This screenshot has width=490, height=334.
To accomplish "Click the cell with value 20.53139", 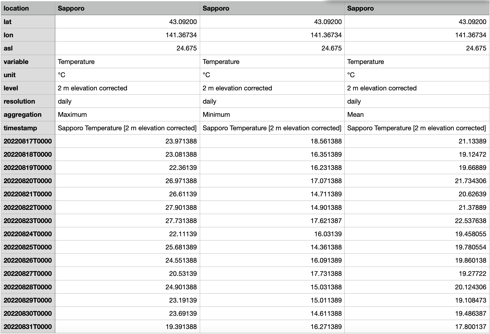I will (127, 273).
